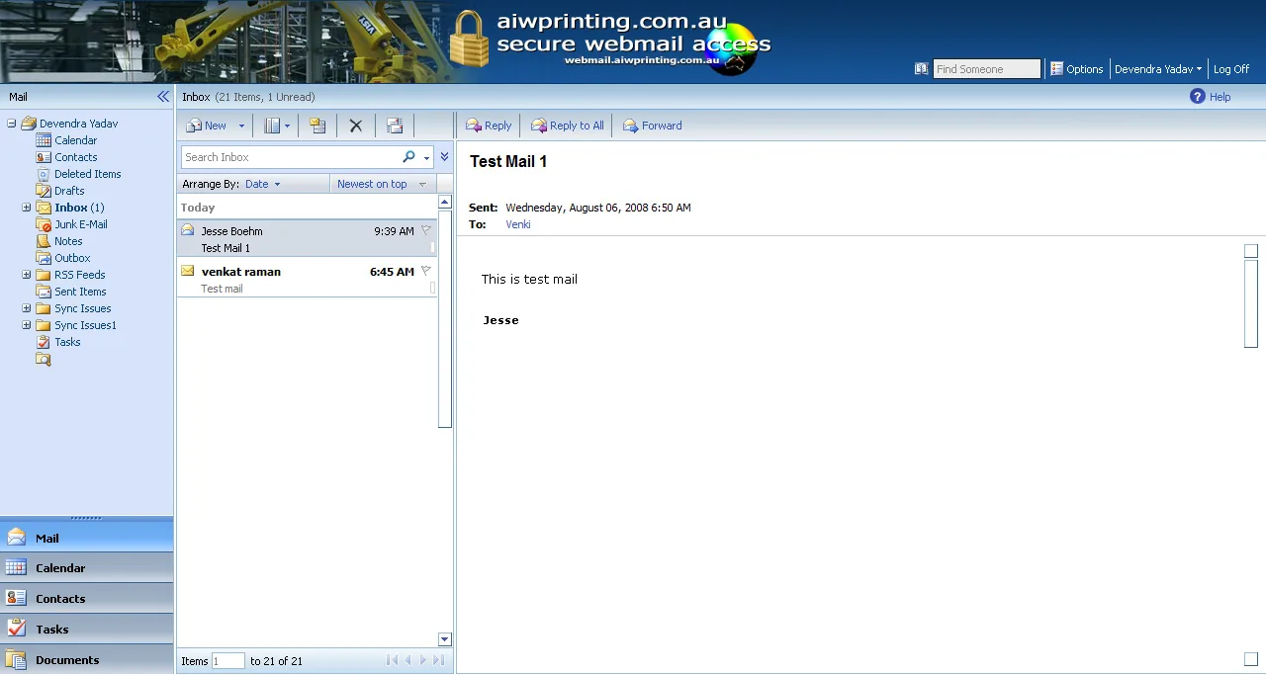
Task: Expand the Sync Issues1 node
Action: tap(27, 325)
